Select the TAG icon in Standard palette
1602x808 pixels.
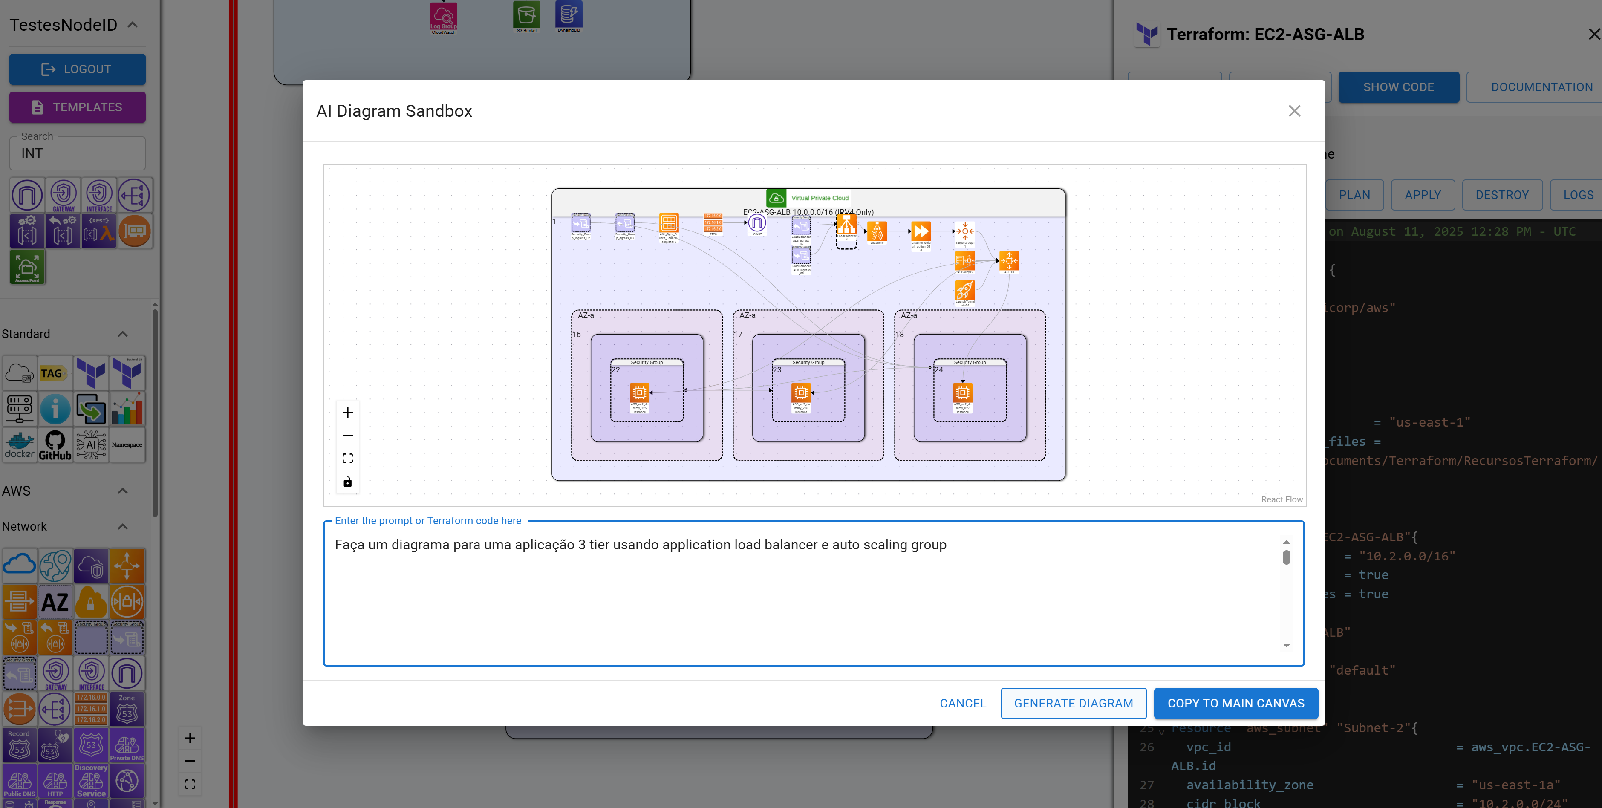(x=55, y=373)
